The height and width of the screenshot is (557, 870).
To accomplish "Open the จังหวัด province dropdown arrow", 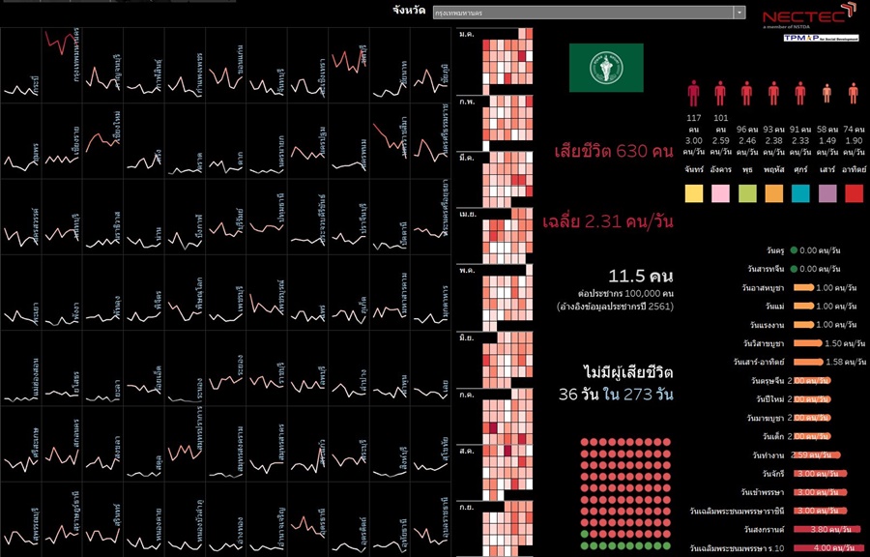I will pyautogui.click(x=739, y=13).
